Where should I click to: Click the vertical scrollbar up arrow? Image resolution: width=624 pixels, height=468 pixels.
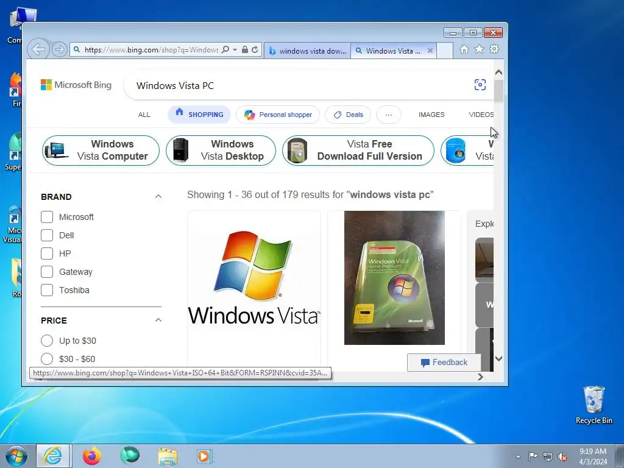pos(498,73)
